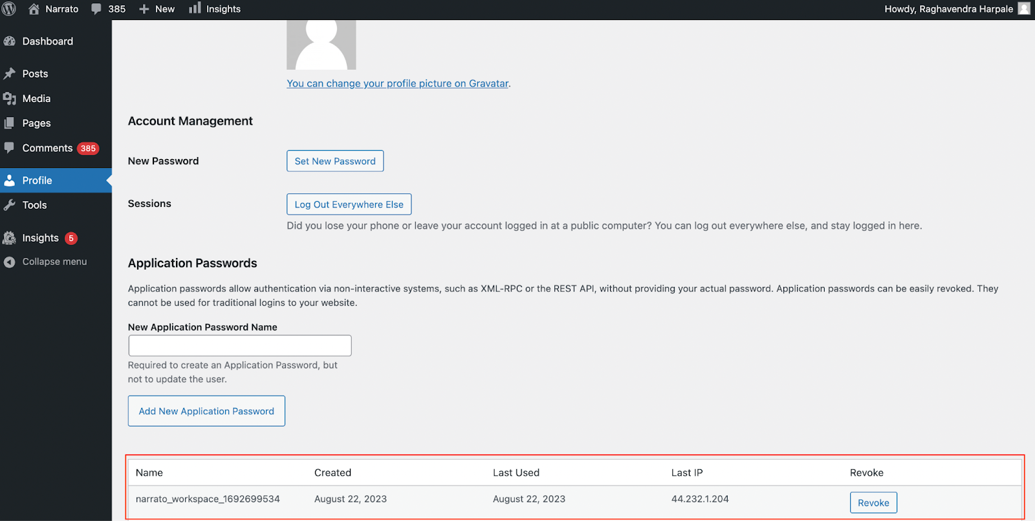Click Insights text in the top admin bar

tap(223, 9)
